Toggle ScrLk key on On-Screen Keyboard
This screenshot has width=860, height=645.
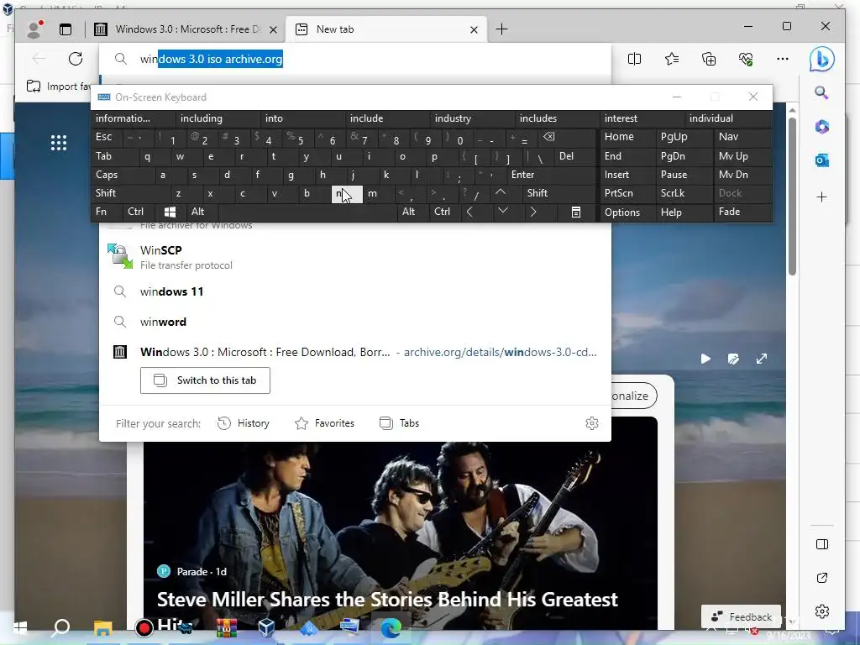tap(684, 193)
